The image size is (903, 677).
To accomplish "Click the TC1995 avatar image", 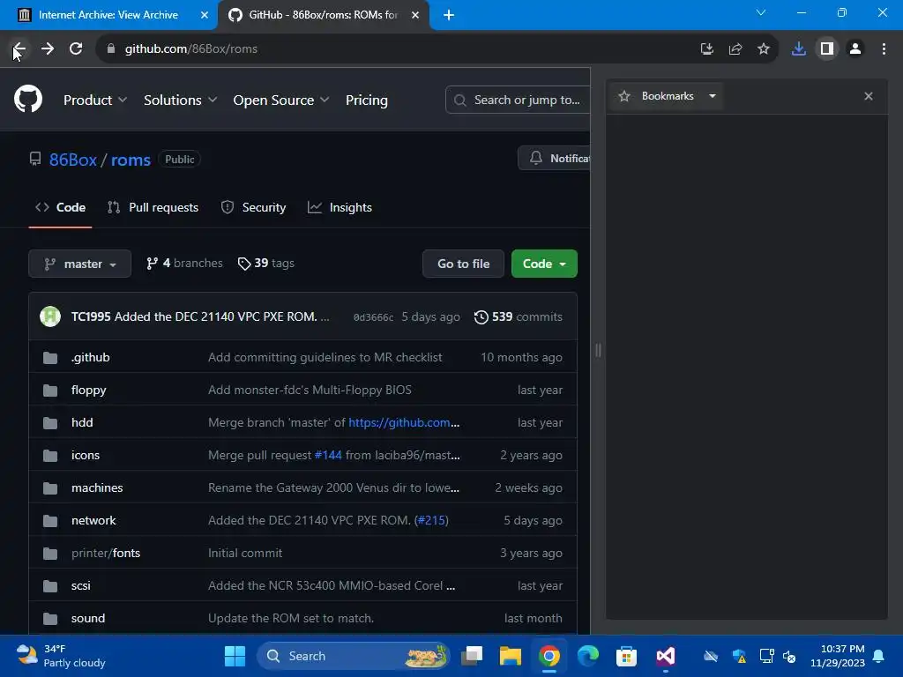I will point(50,316).
